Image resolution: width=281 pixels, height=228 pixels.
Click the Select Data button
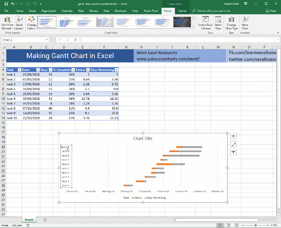[x=218, y=23]
